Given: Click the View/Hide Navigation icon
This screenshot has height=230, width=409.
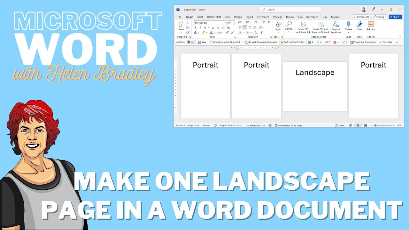Looking at the screenshot, I should click(352, 42).
